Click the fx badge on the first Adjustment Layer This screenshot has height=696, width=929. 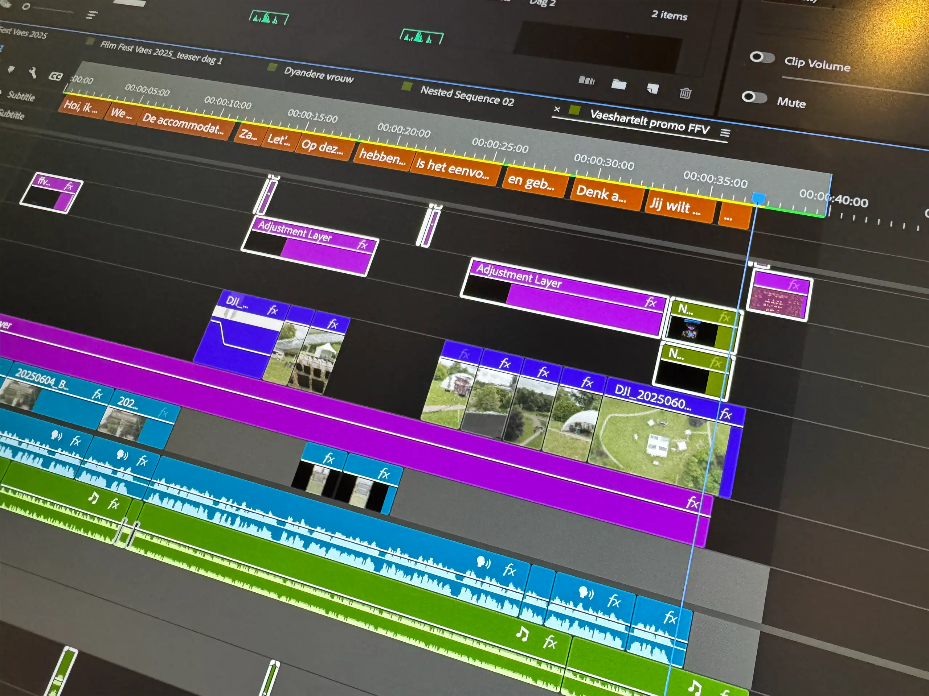point(363,244)
